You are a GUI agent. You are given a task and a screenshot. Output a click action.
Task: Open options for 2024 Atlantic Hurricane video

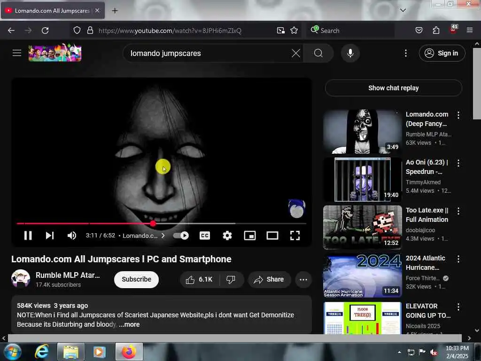(x=458, y=259)
